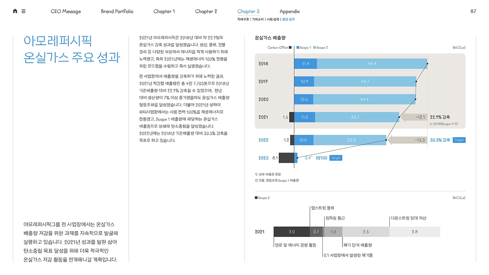Click the home icon
The height and width of the screenshot is (275, 489).
(15, 11)
